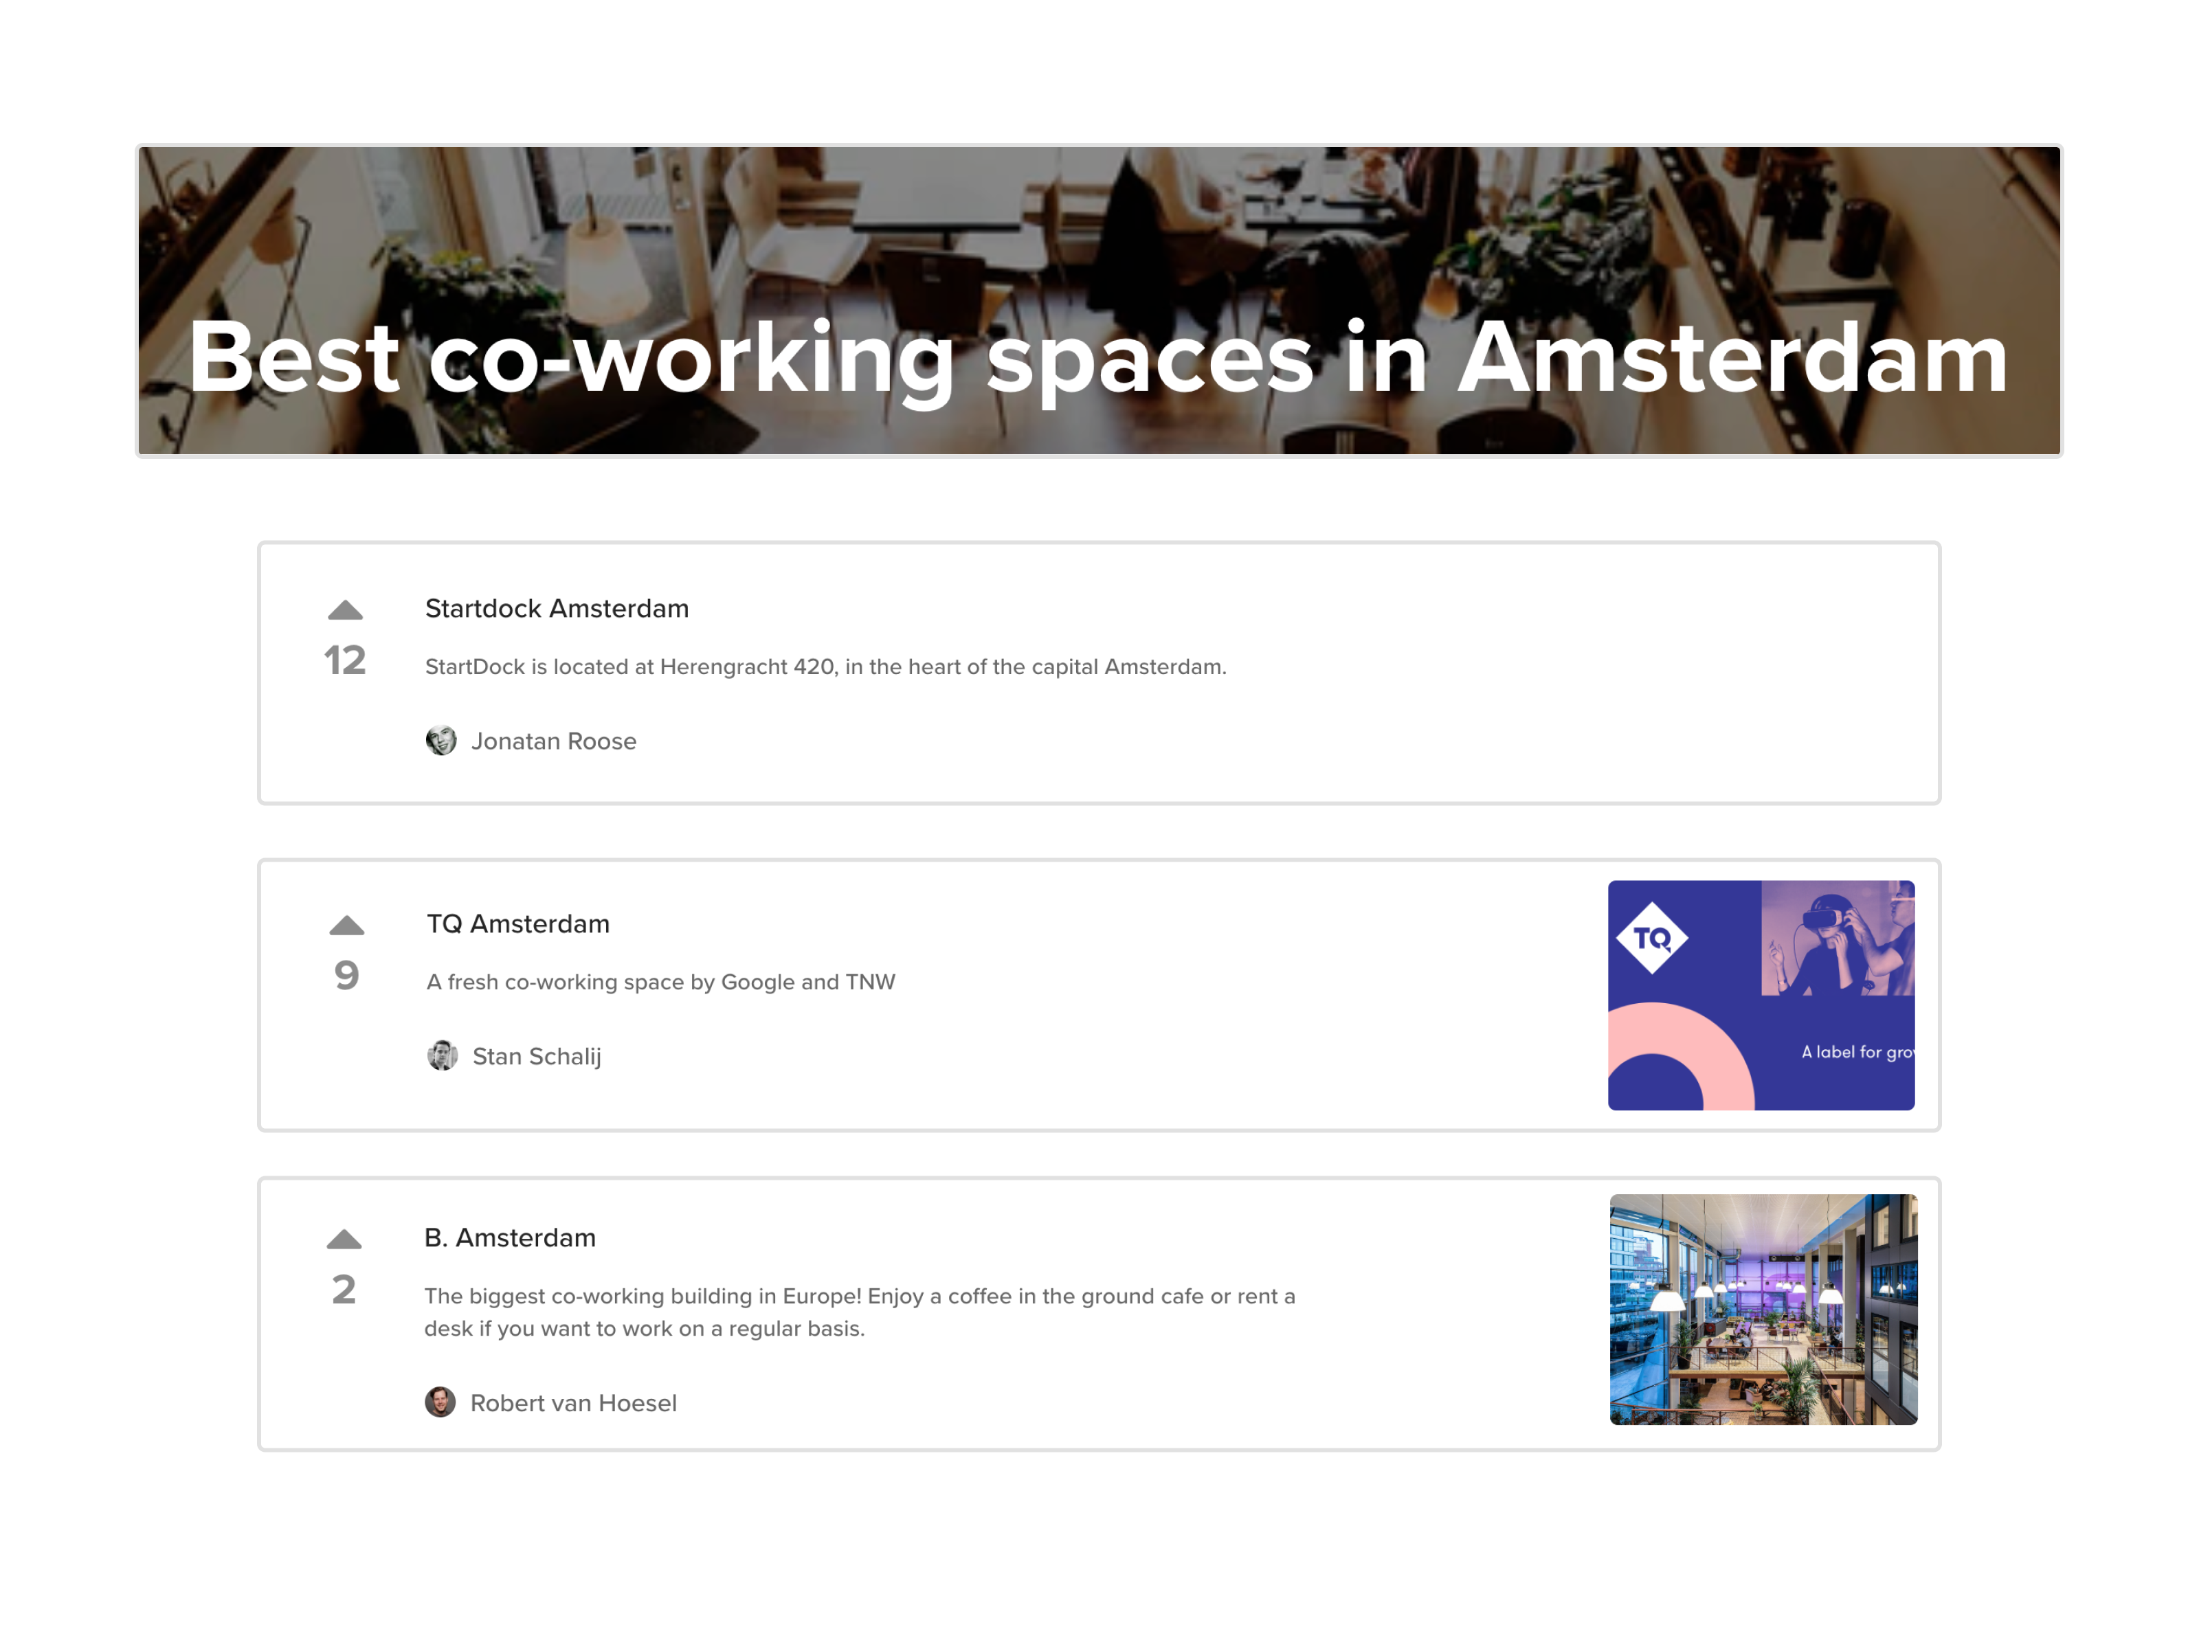Open the B. Amsterdam title link

510,1237
